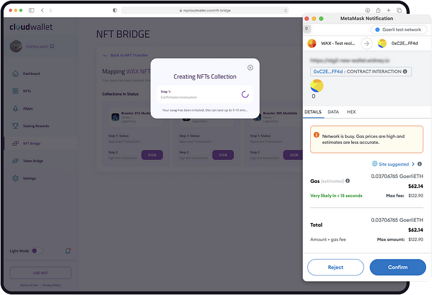
Task: Click the Settings gear icon in sidebar
Action: pos(16,179)
